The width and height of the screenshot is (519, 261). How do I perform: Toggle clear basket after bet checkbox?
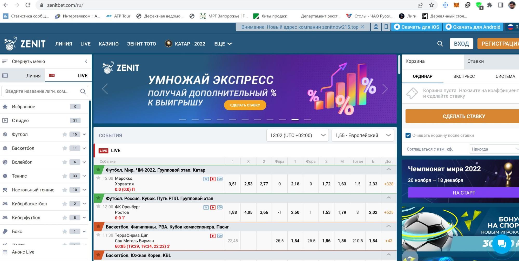408,135
